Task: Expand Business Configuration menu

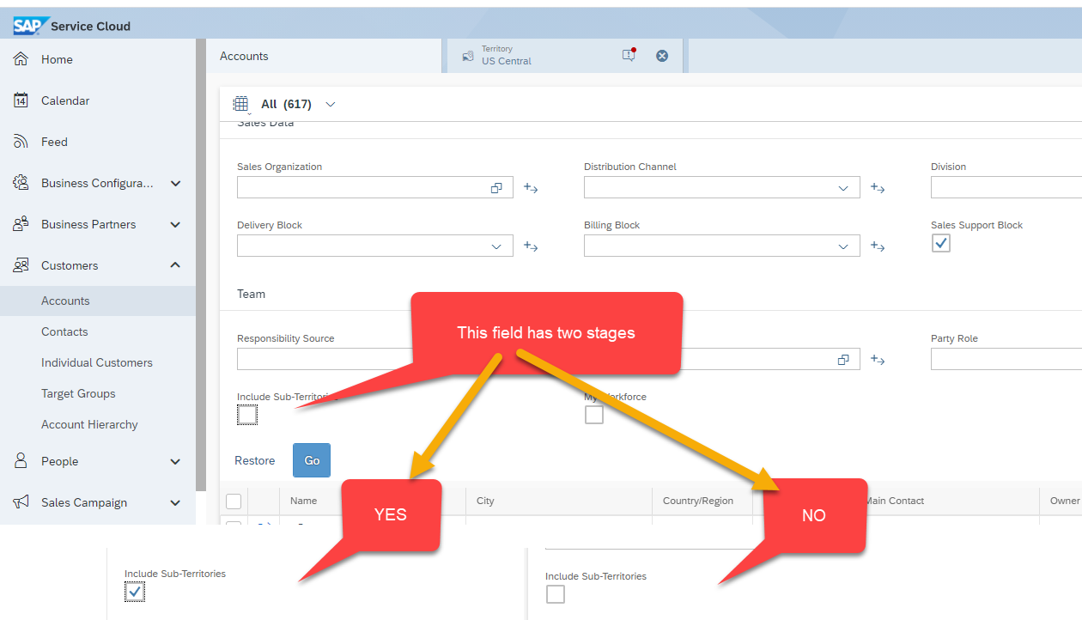Action: [176, 183]
